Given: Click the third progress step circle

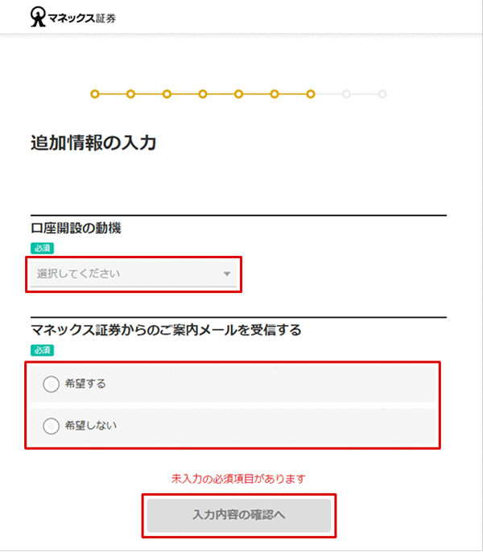Looking at the screenshot, I should (167, 94).
